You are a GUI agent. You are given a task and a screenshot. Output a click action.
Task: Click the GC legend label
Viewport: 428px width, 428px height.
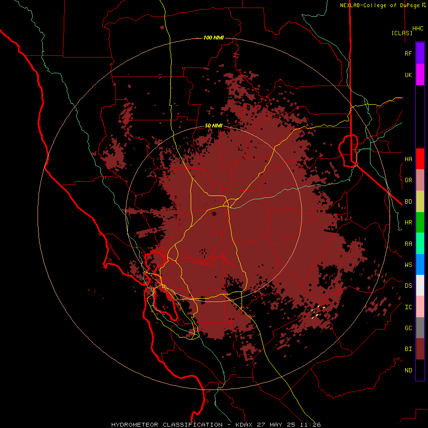pos(408,328)
